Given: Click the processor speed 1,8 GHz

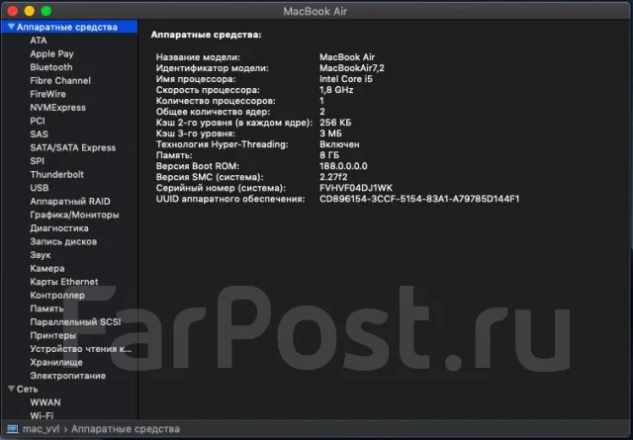Looking at the screenshot, I should 336,90.
